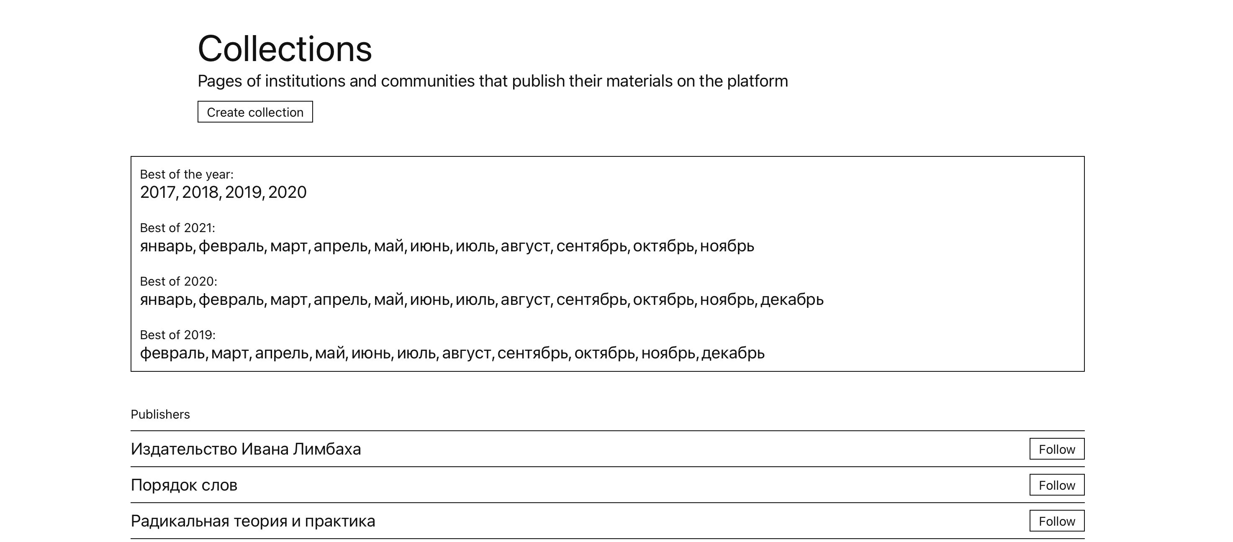Open the 2020 best of the year link
This screenshot has height=542, width=1233.
click(287, 192)
